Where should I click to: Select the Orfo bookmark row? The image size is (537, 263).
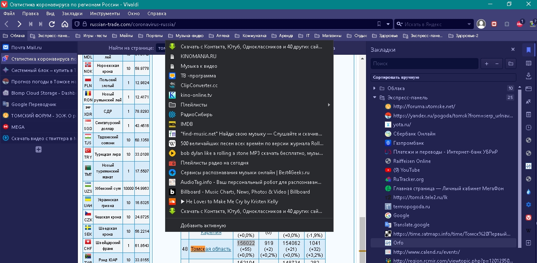point(443,243)
